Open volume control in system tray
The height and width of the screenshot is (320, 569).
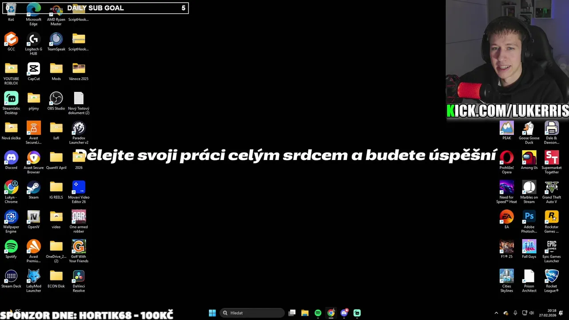point(532,313)
